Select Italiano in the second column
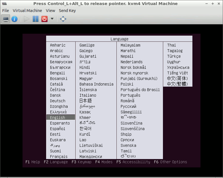This screenshot has width=223, height=178. tap(88, 95)
